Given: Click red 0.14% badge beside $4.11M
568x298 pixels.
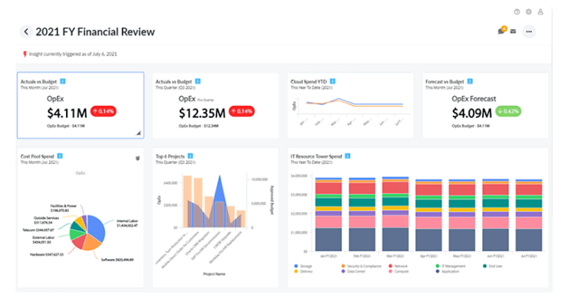Looking at the screenshot, I should 104,111.
